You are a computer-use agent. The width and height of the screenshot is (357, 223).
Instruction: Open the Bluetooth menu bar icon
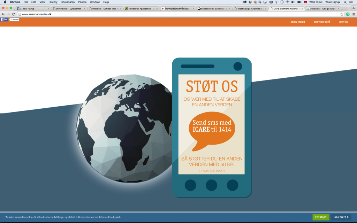click(x=276, y=2)
